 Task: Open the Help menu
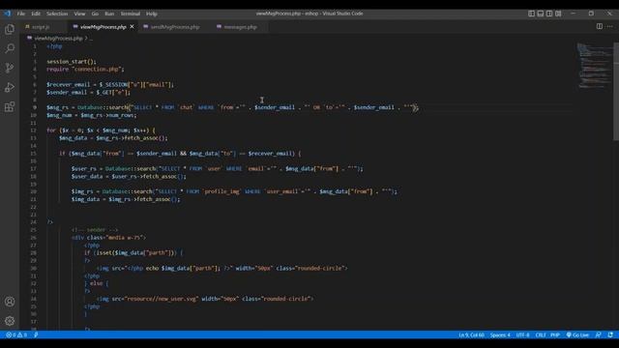(x=152, y=14)
